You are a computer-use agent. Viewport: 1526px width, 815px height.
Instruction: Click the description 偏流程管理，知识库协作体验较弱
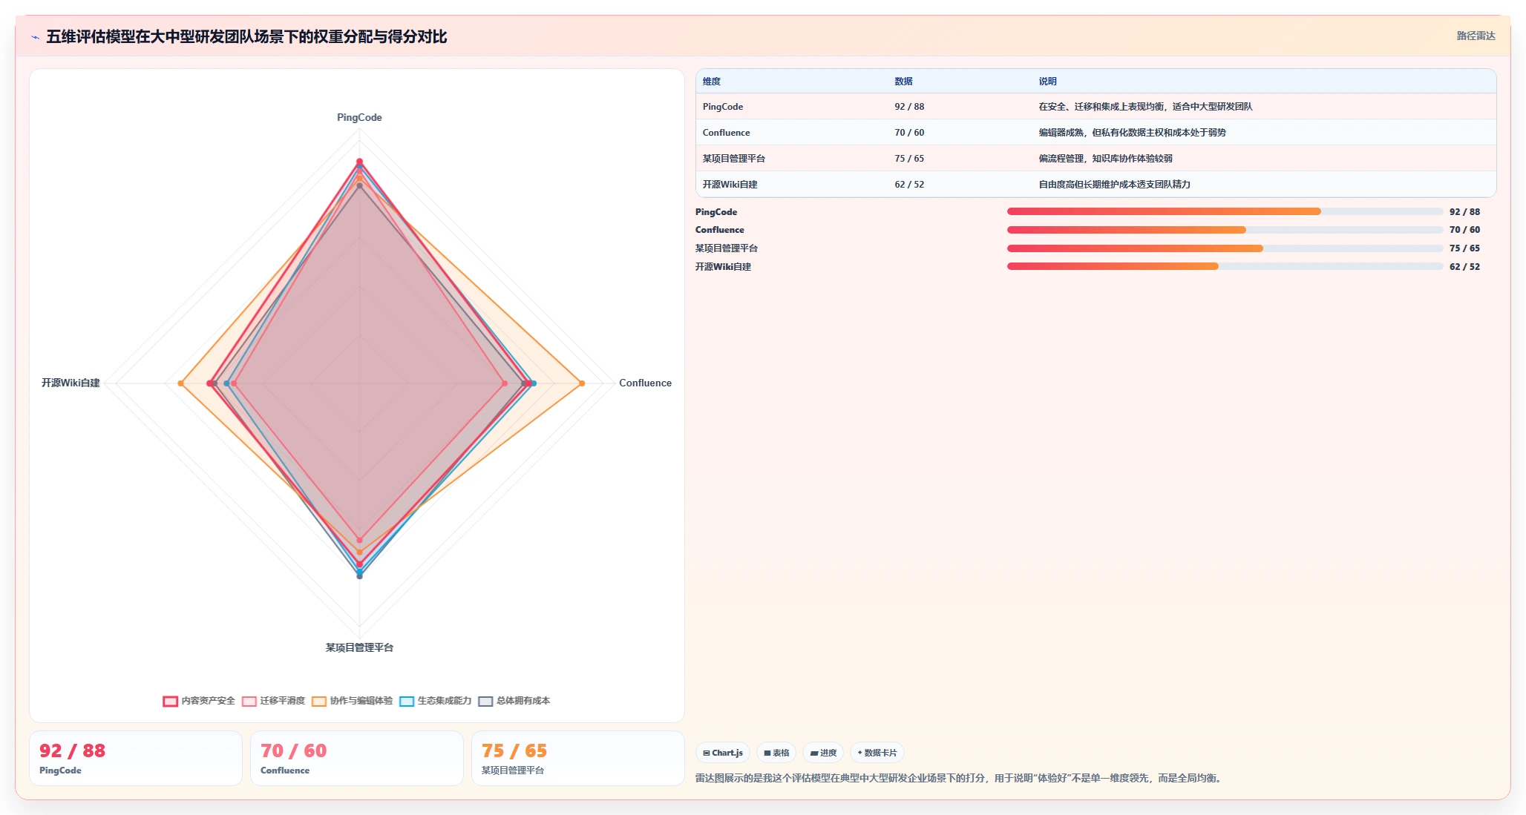(1105, 159)
